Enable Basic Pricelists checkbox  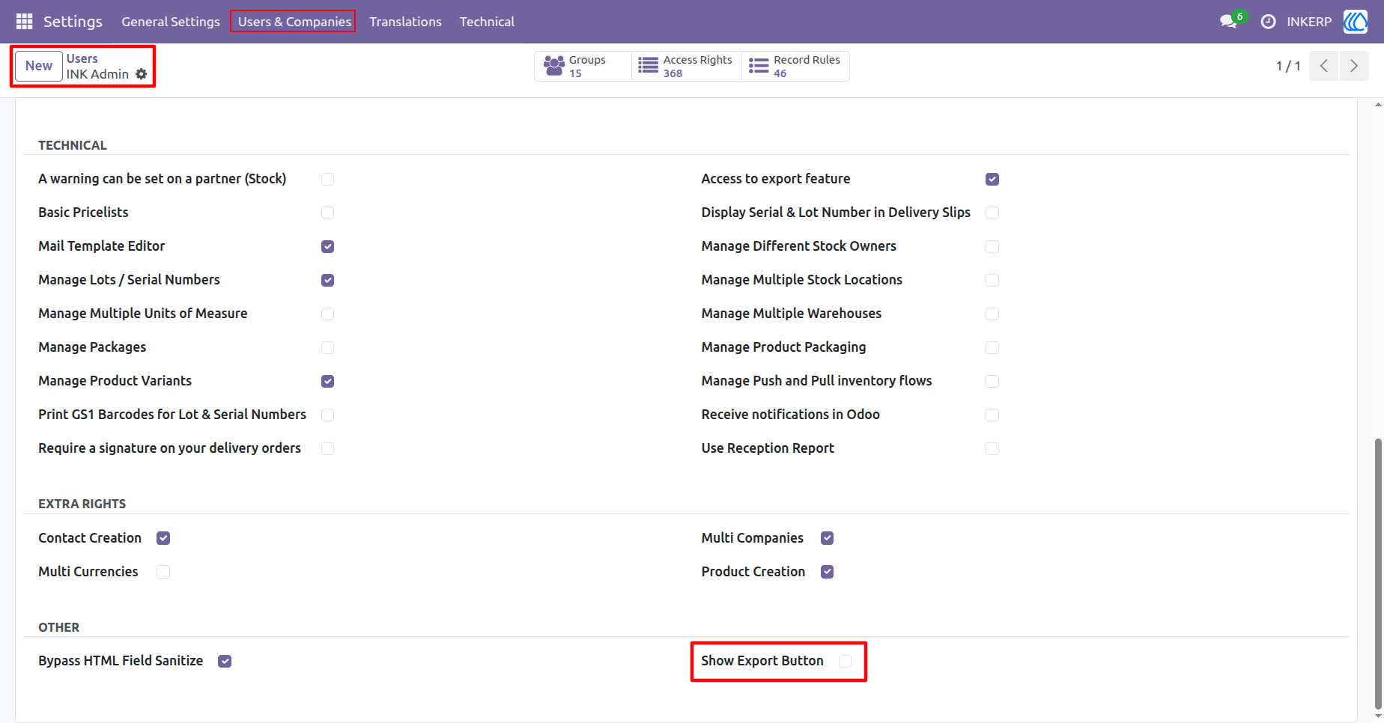[327, 213]
